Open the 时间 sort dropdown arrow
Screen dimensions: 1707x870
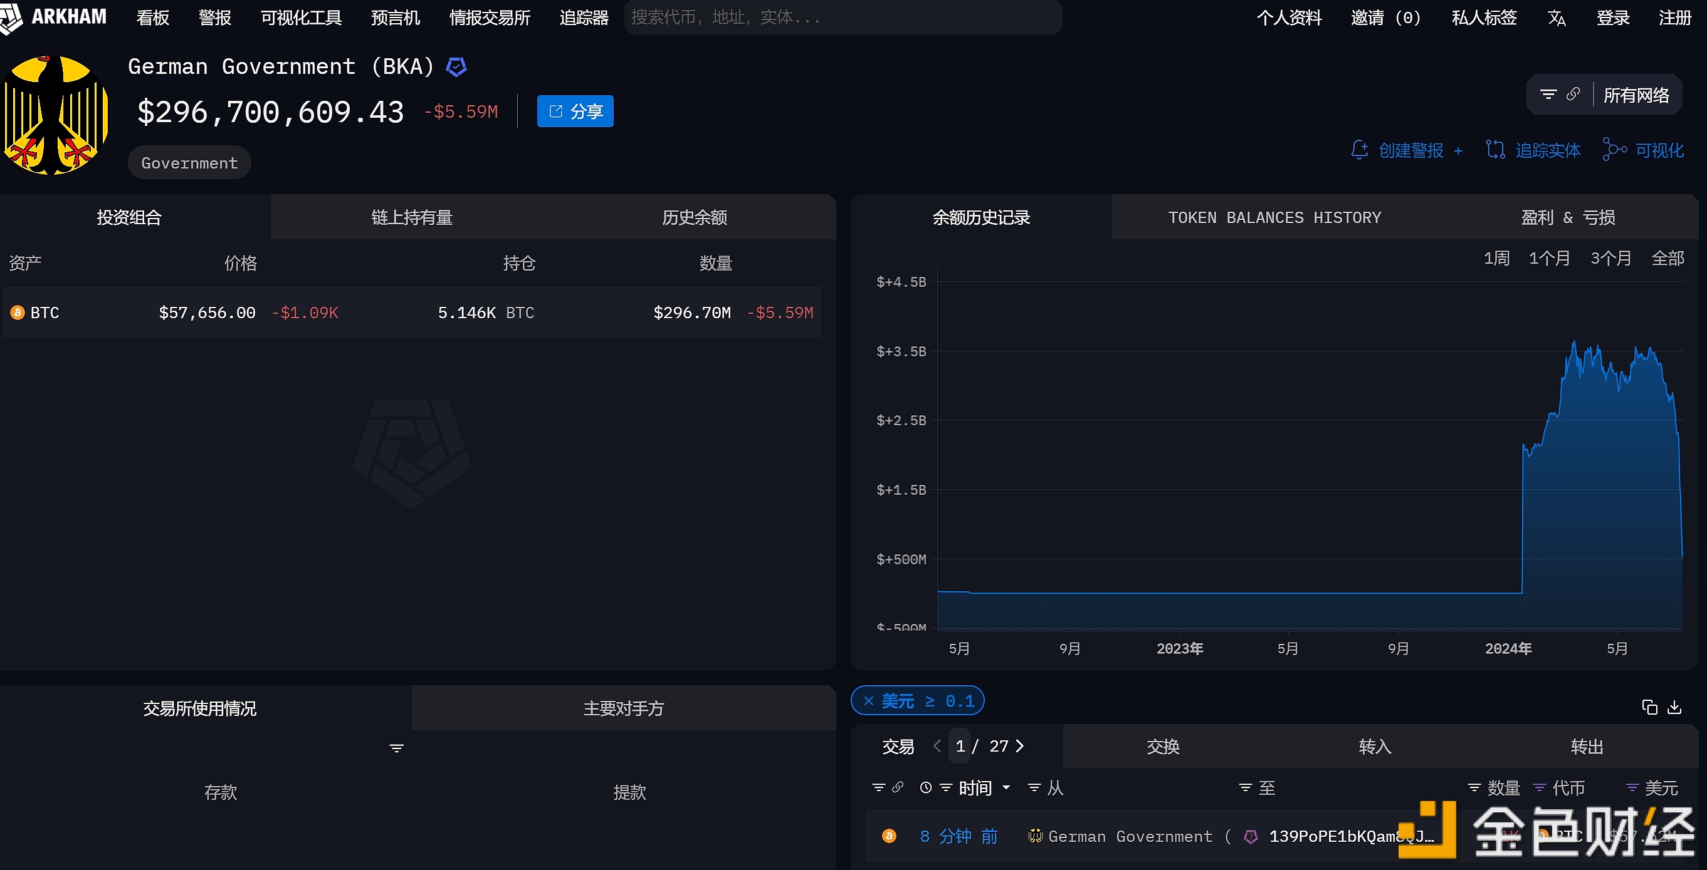(x=1006, y=788)
